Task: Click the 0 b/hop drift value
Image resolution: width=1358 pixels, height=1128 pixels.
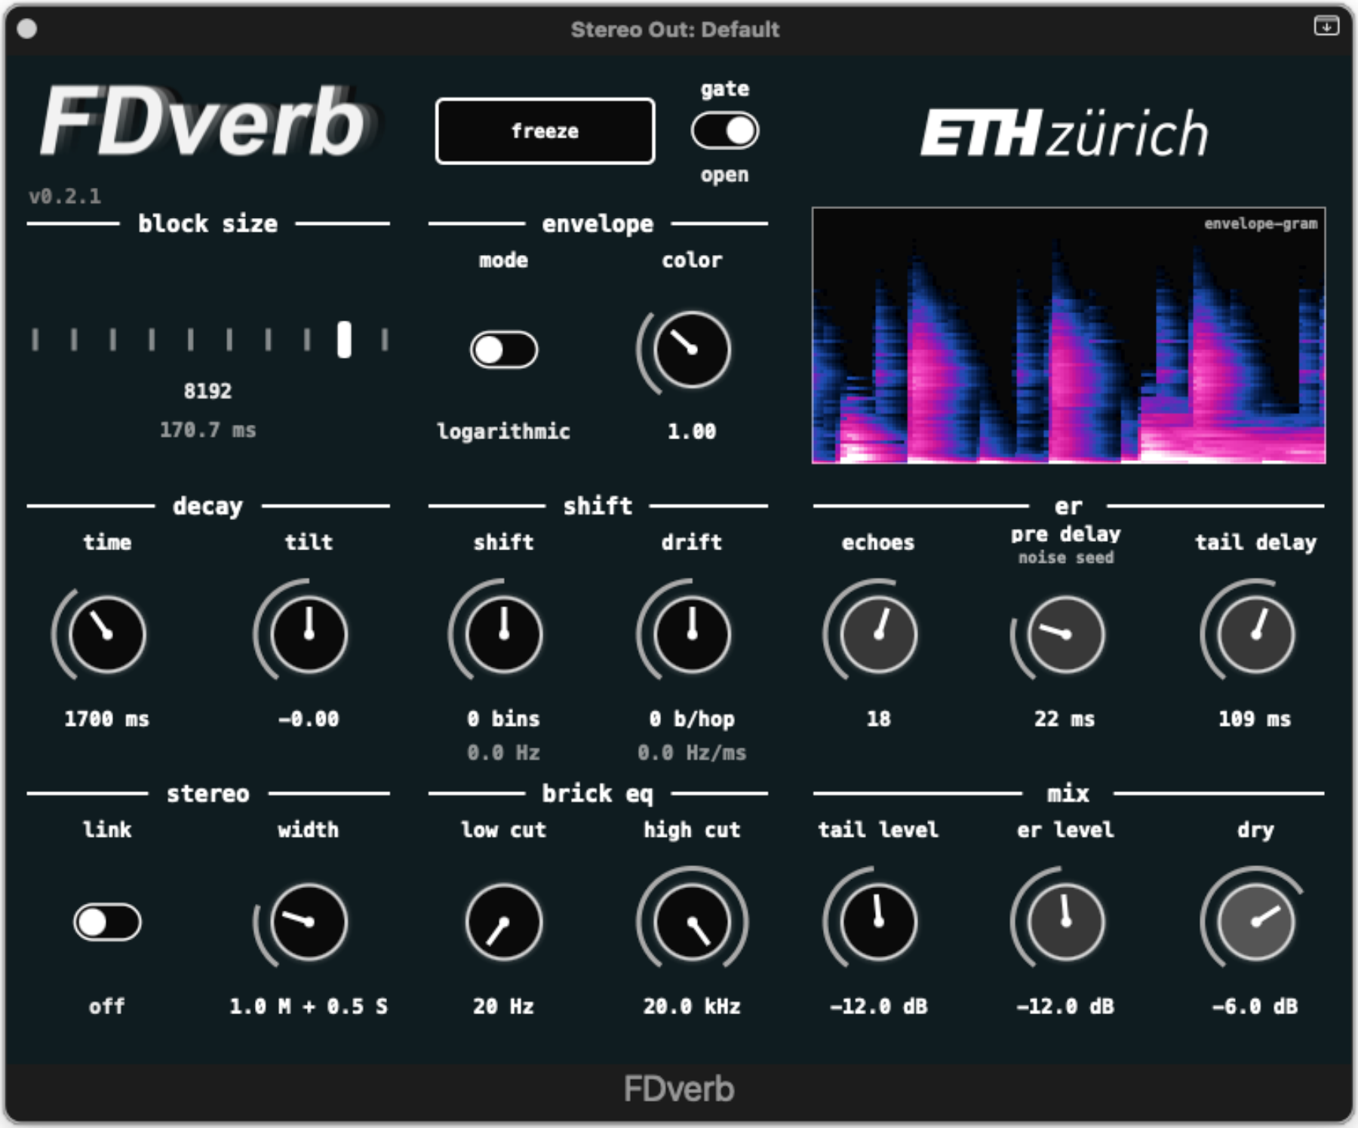Action: 692,718
